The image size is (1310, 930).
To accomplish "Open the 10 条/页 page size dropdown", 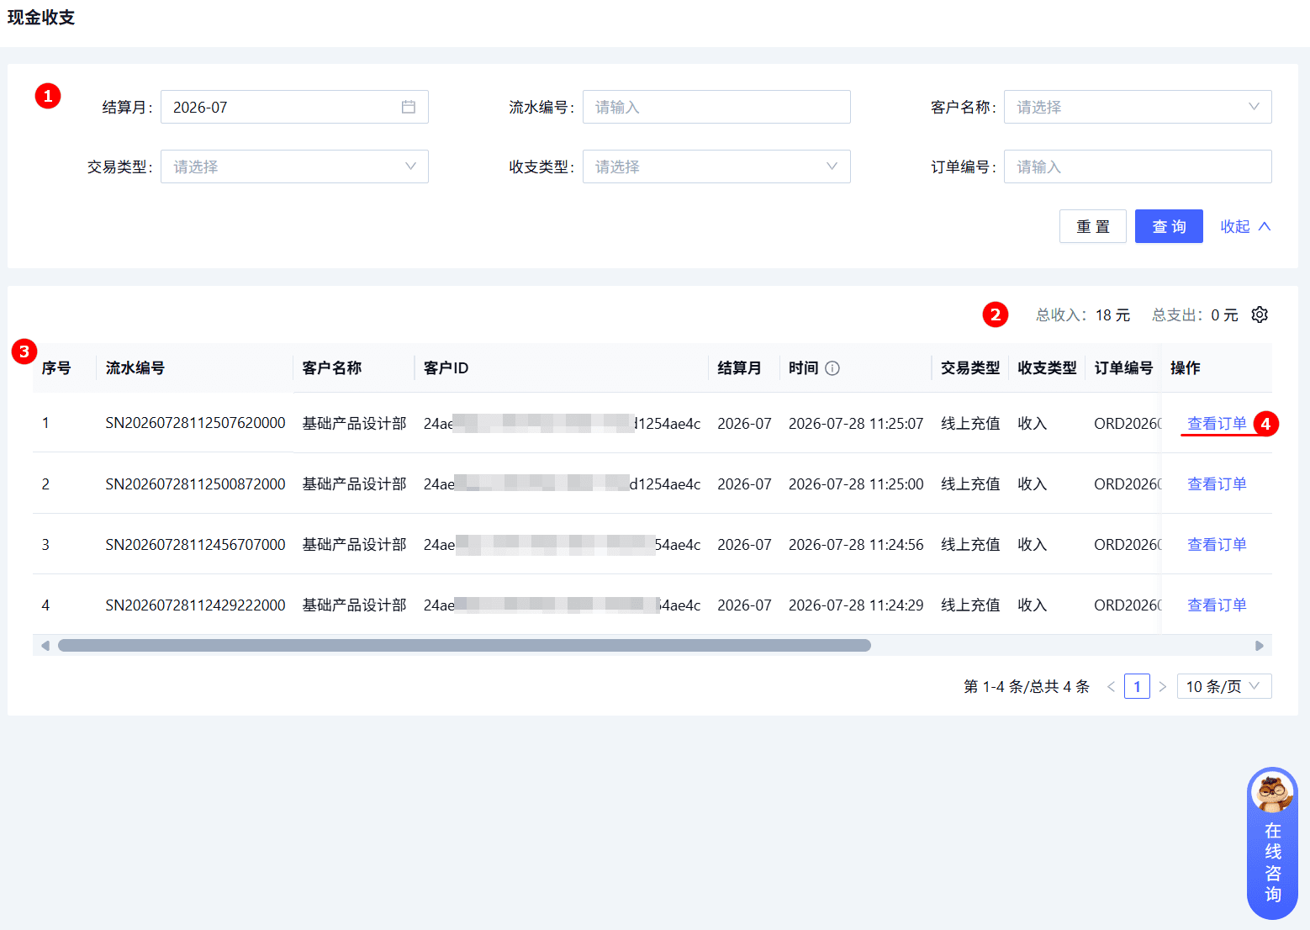I will [1224, 686].
